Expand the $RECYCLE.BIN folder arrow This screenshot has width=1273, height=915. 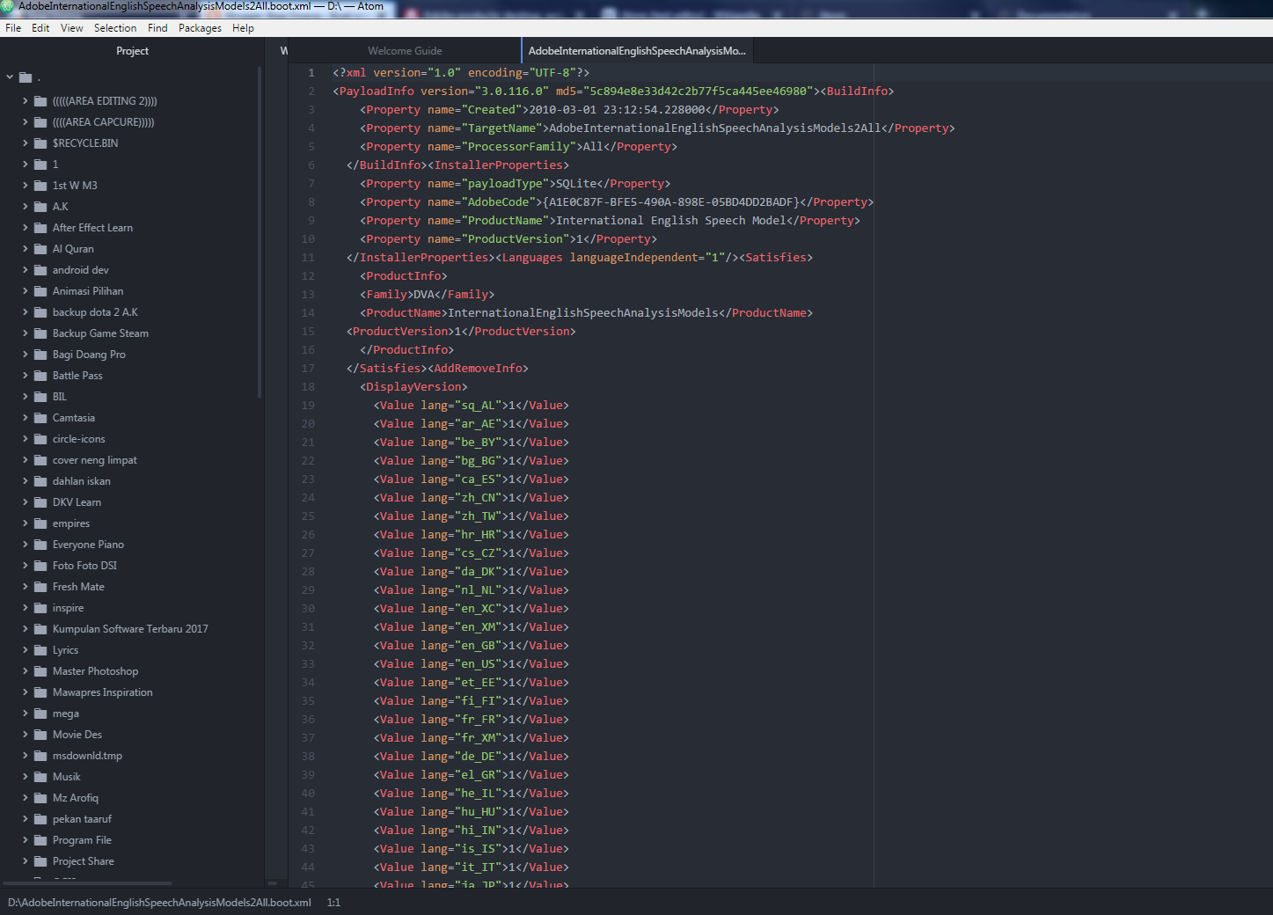click(26, 143)
